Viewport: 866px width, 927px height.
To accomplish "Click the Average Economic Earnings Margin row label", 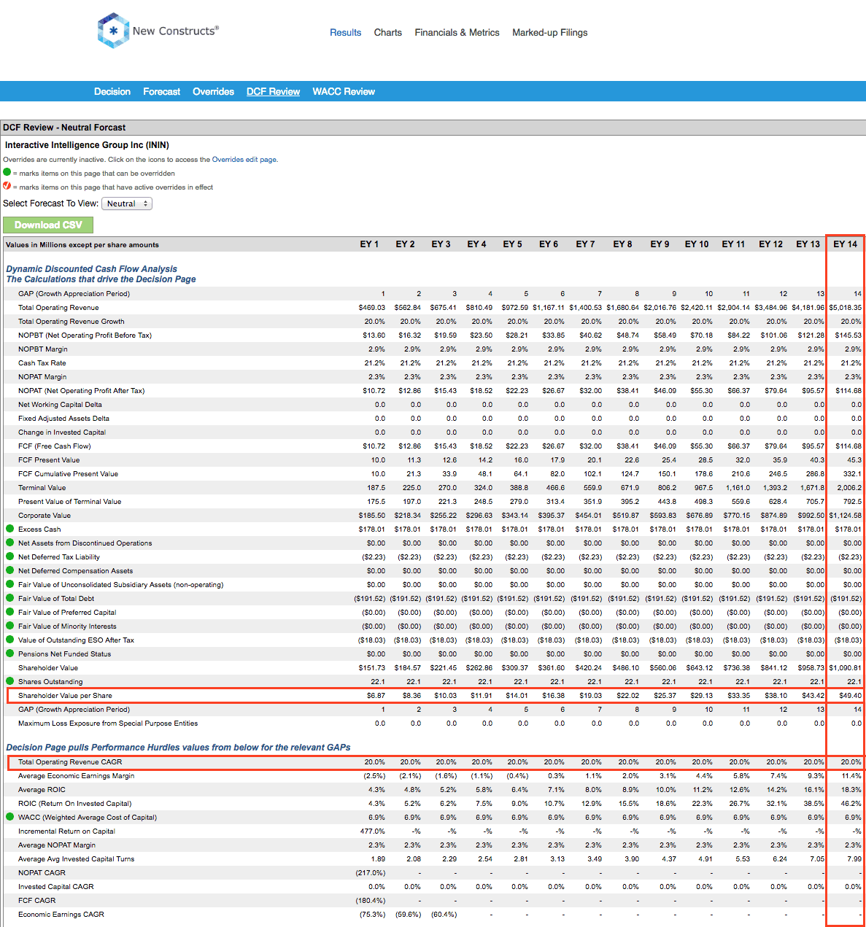I will coord(77,776).
